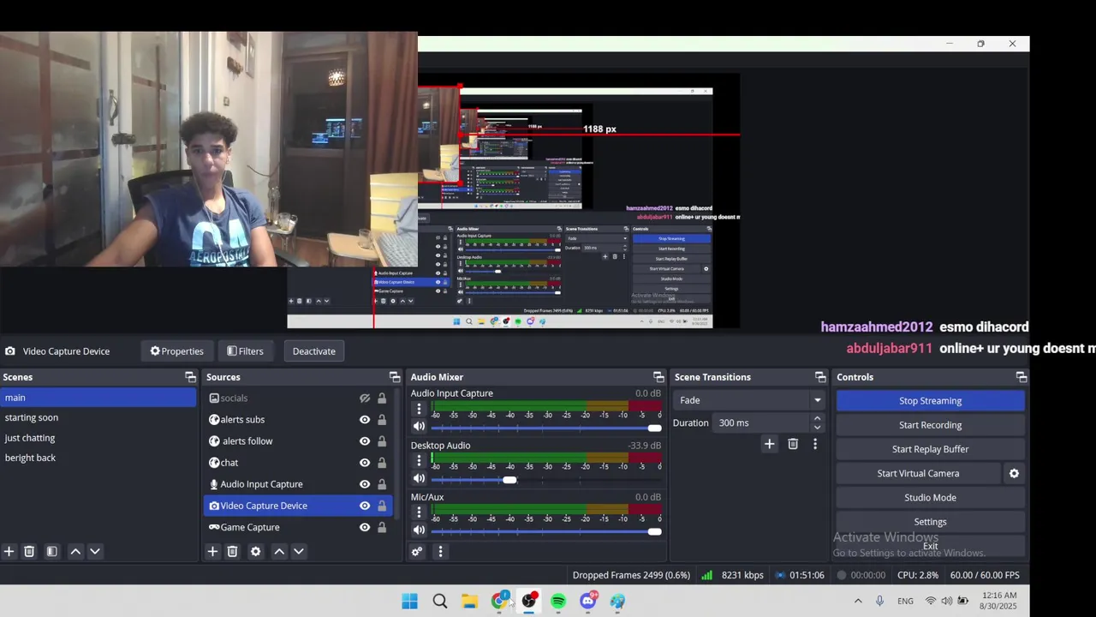Move source up arrow in Sources toolbar
Viewport: 1096px width, 617px height.
tap(279, 552)
